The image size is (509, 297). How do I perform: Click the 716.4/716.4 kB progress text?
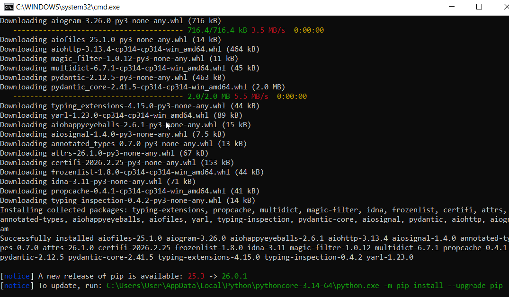click(217, 30)
